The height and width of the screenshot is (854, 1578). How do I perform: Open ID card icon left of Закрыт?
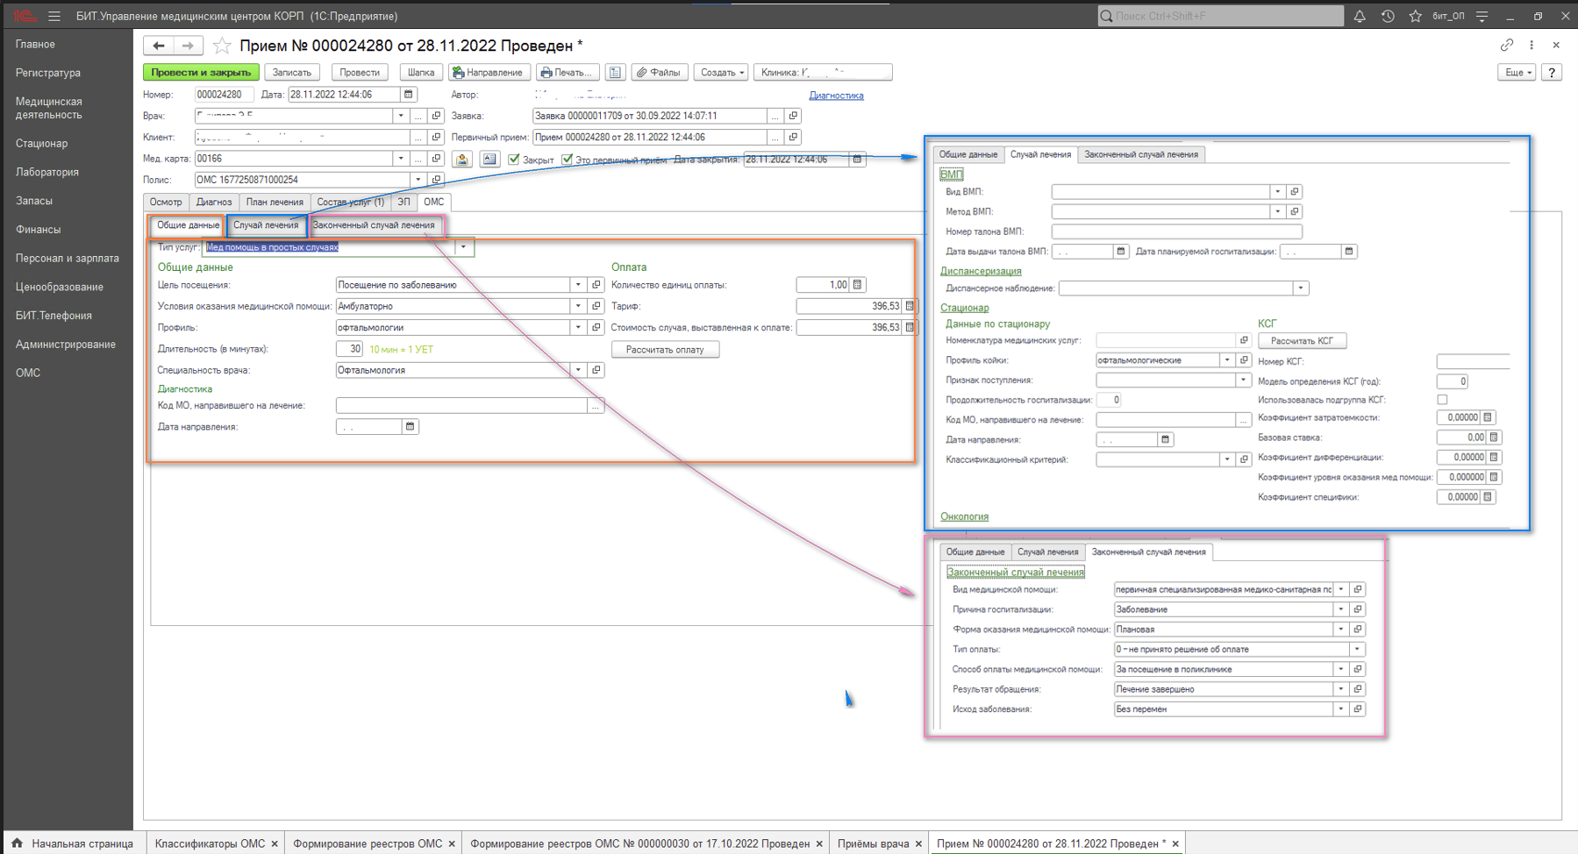(x=489, y=159)
